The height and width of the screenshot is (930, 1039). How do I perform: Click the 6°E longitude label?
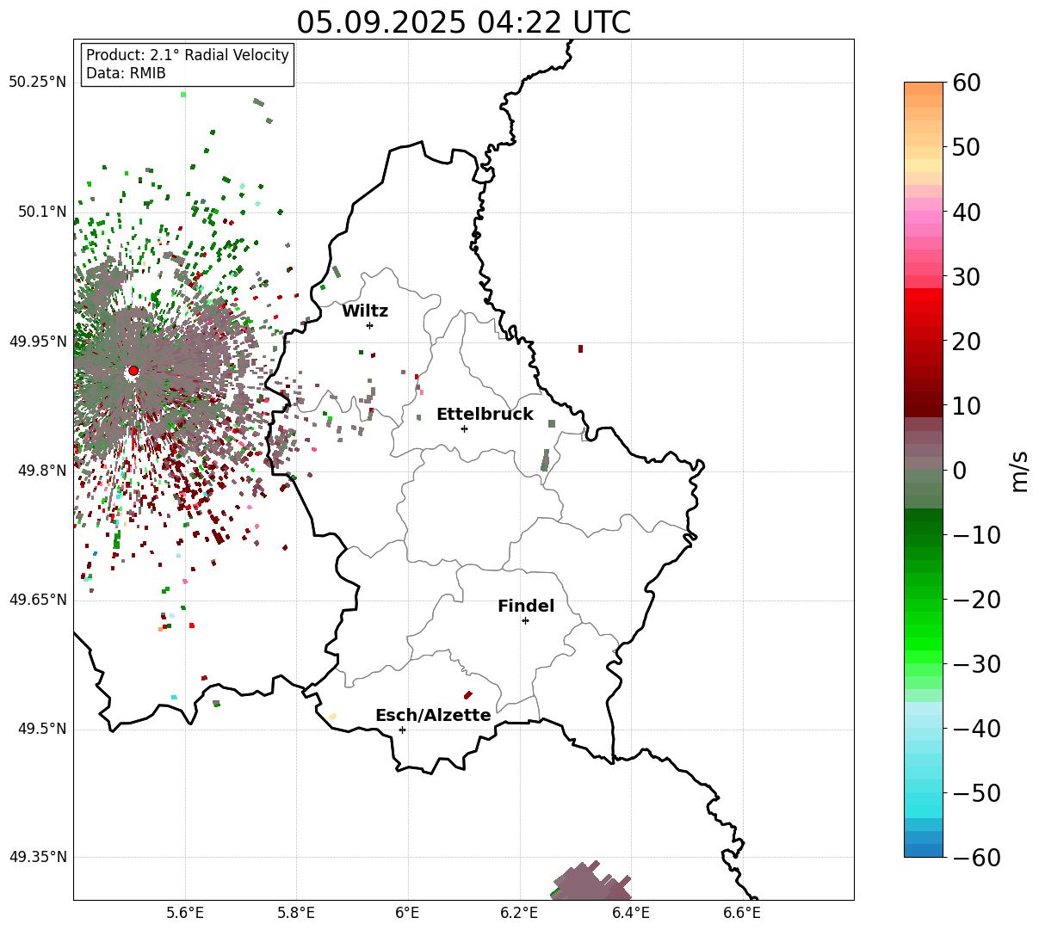click(408, 912)
